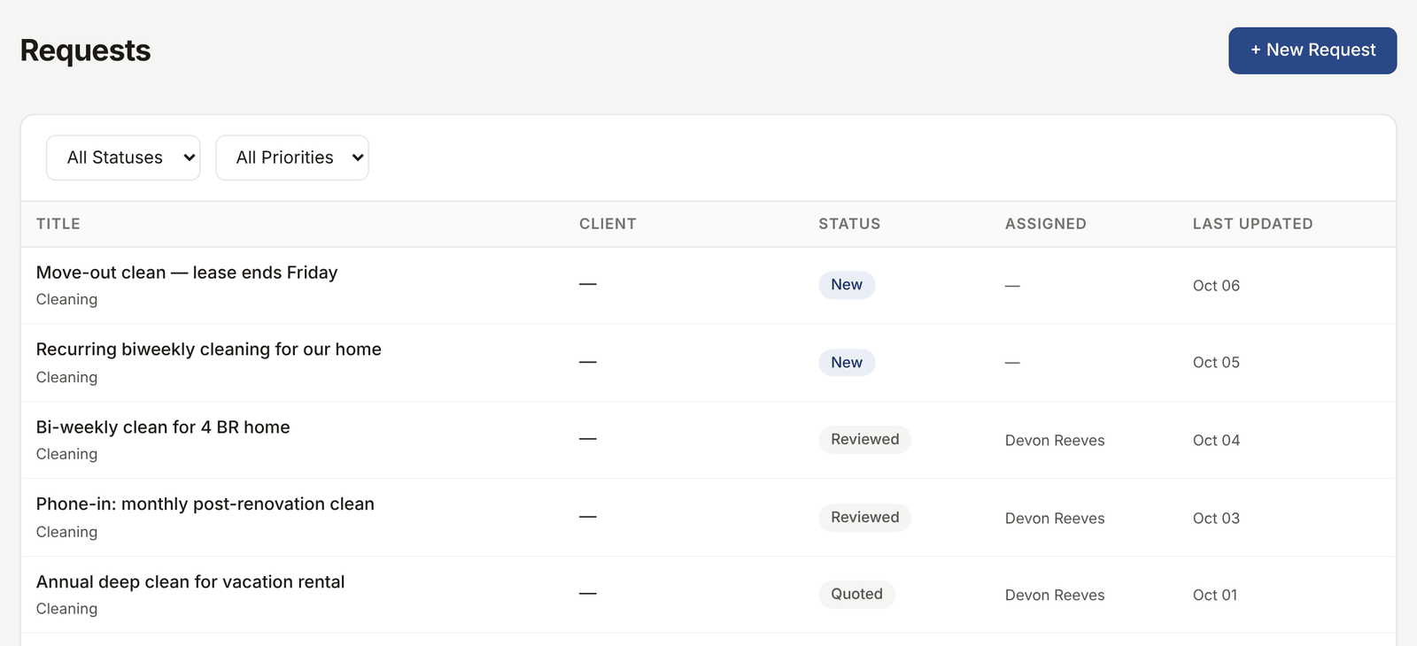Open the All Statuses dropdown
This screenshot has width=1417, height=646.
pos(123,158)
